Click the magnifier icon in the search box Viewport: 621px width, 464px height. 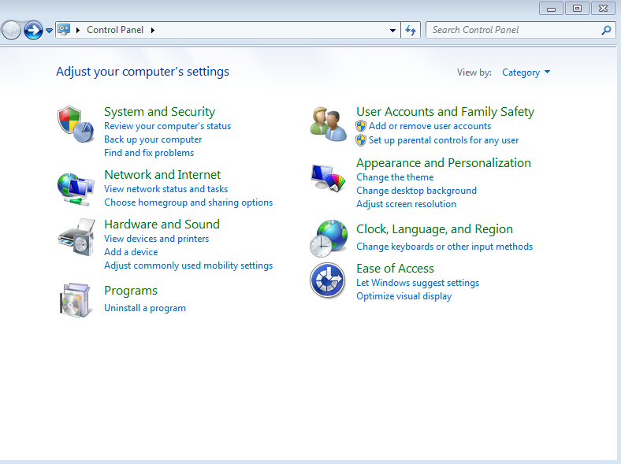click(x=606, y=30)
